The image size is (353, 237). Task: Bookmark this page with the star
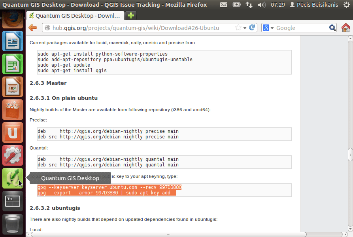pos(238,28)
